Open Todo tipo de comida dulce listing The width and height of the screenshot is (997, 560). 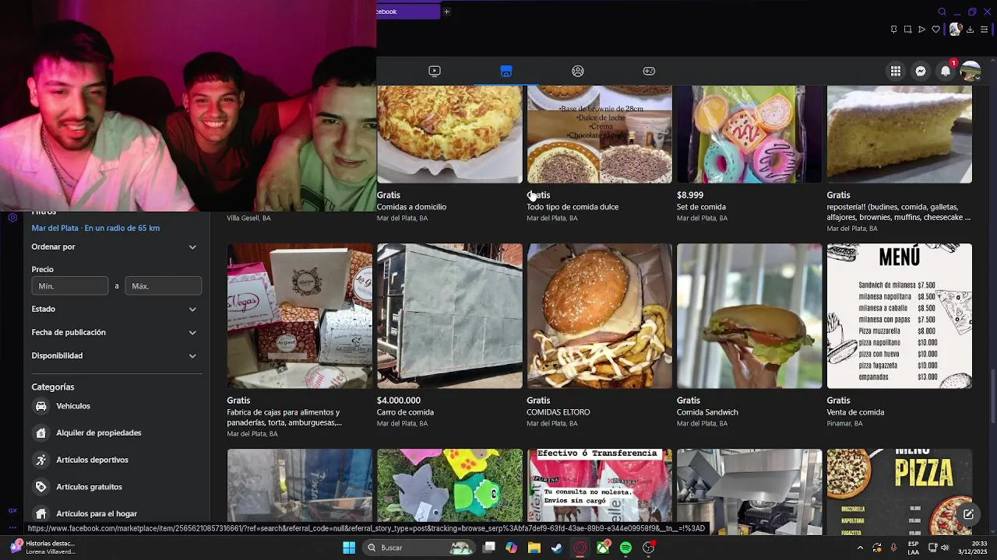572,207
